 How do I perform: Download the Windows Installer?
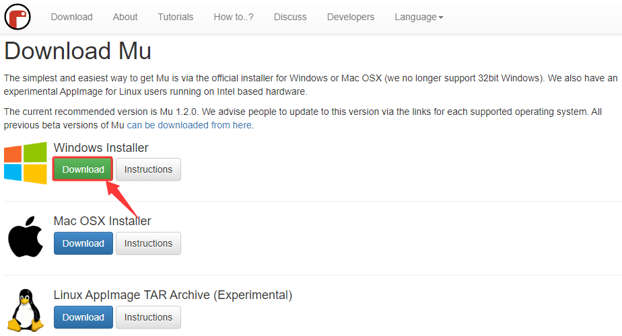(x=83, y=169)
